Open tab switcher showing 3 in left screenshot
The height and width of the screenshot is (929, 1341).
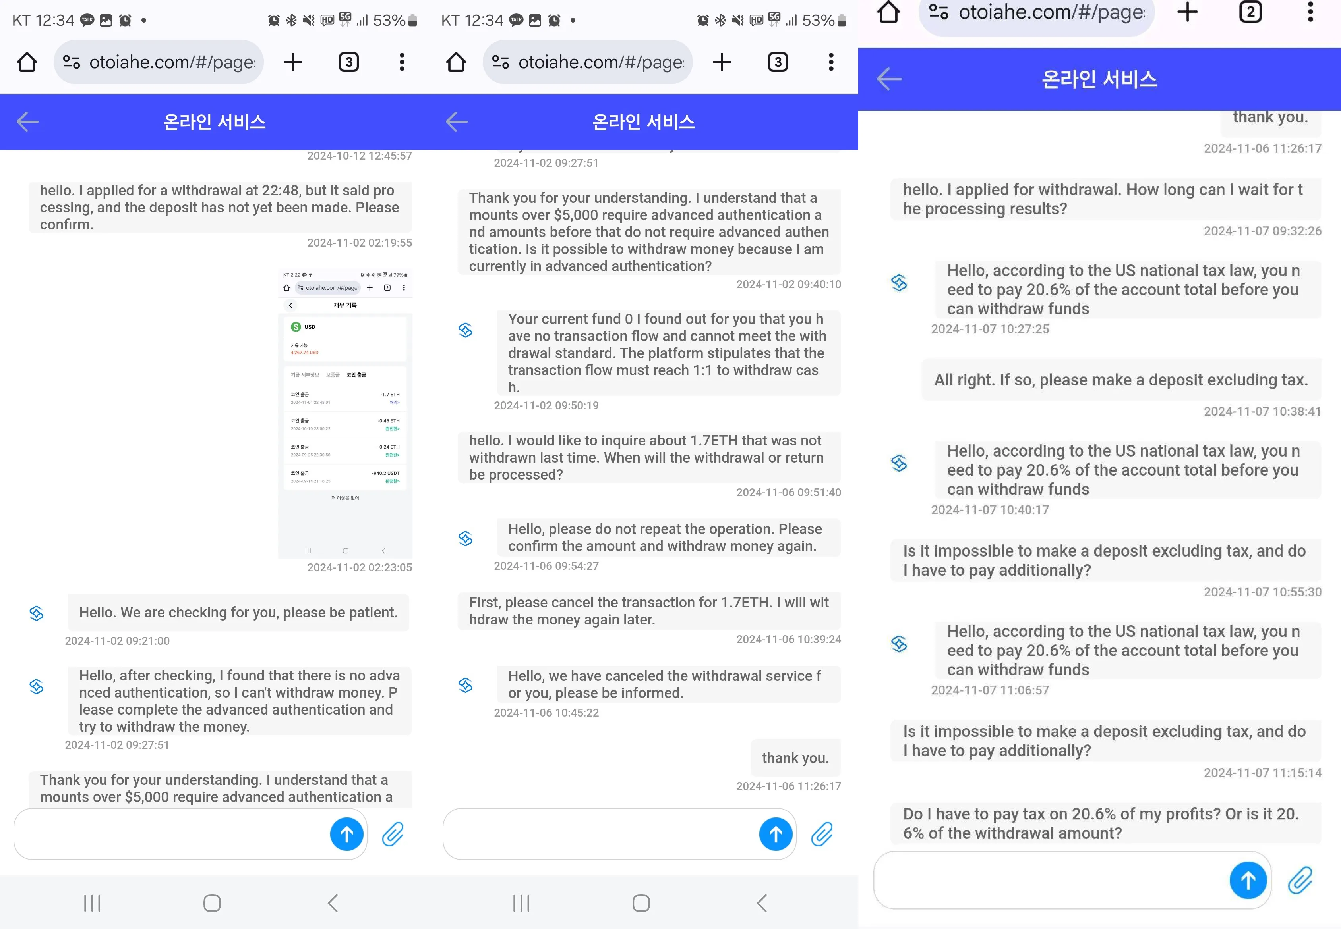pos(348,62)
